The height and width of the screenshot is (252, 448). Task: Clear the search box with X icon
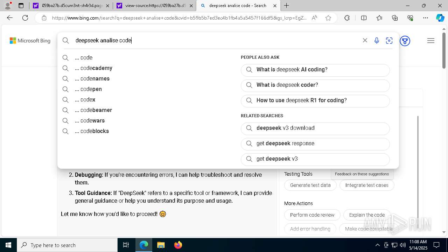365,41
